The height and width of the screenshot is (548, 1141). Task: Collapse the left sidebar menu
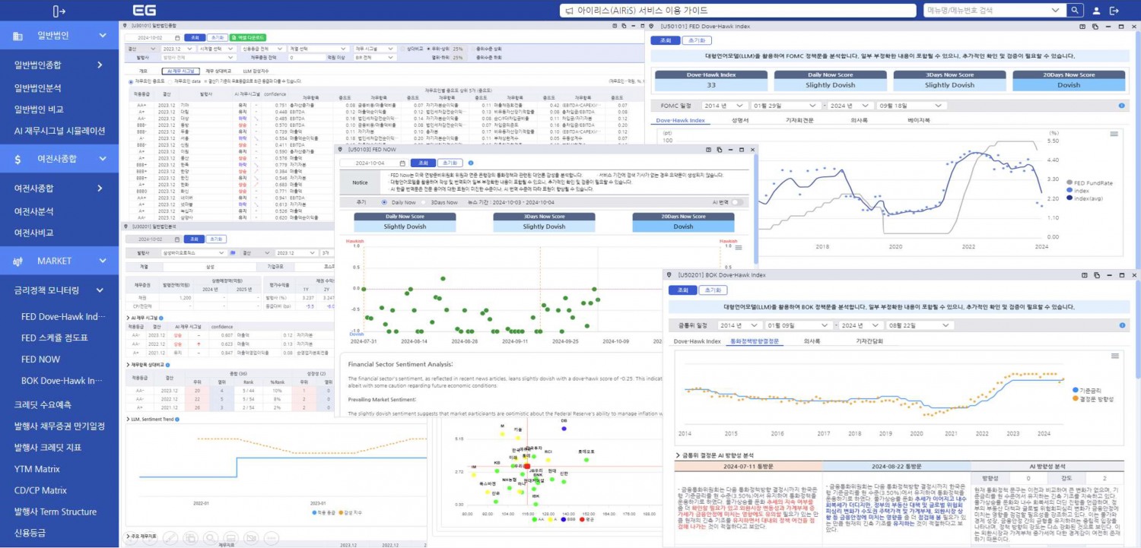59,11
